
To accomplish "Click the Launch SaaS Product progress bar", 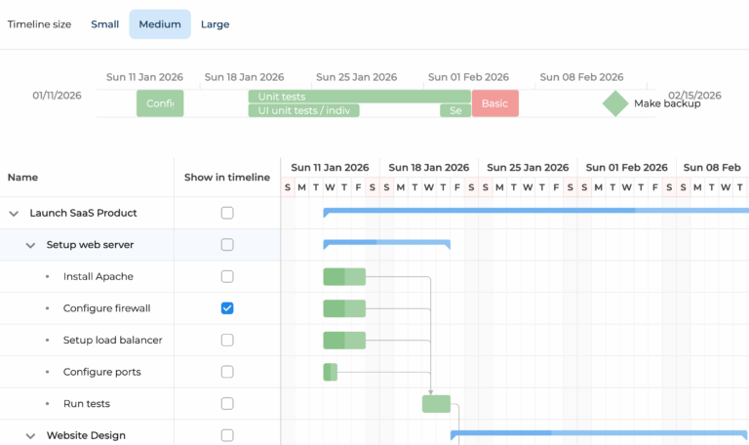I will click(536, 210).
